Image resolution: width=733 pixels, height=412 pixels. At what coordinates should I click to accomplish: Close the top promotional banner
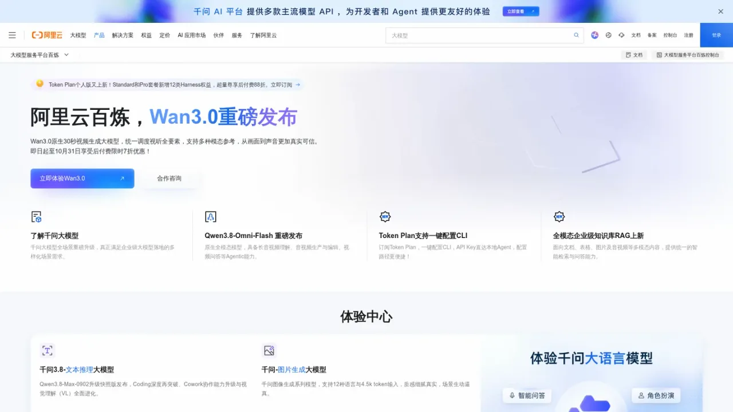tap(720, 11)
